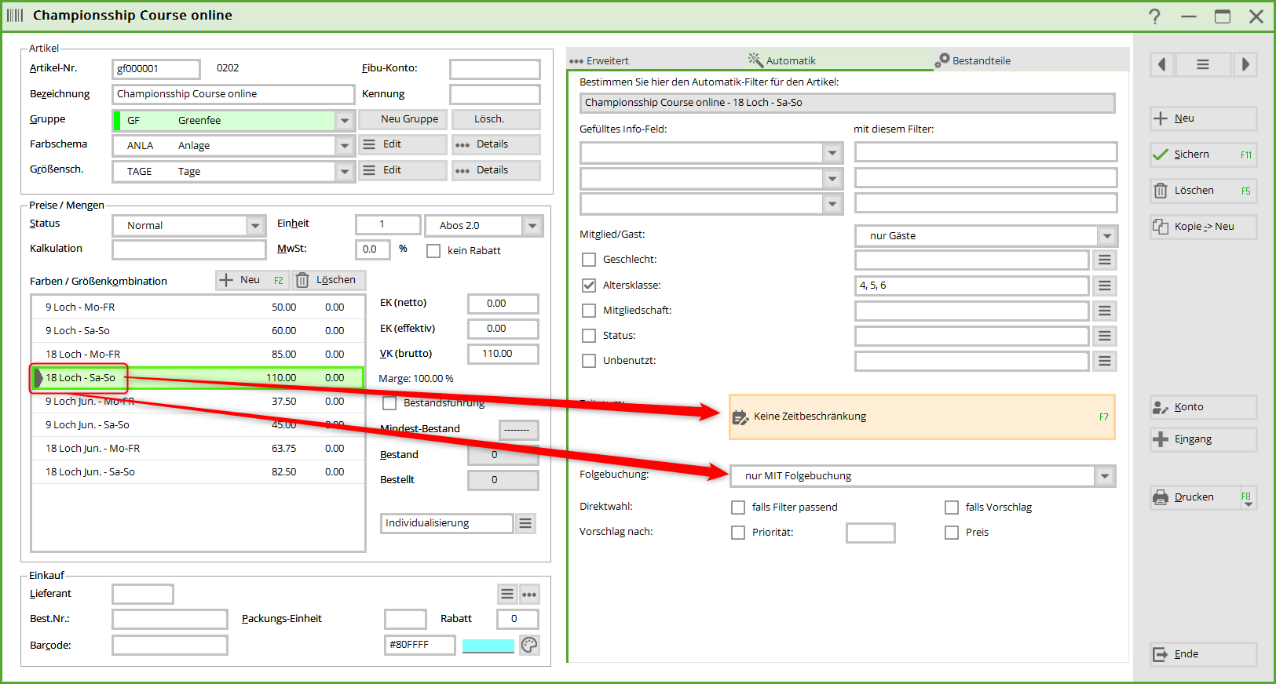Click the cyan color swatch
Screen dimensions: 1276x684
(488, 646)
